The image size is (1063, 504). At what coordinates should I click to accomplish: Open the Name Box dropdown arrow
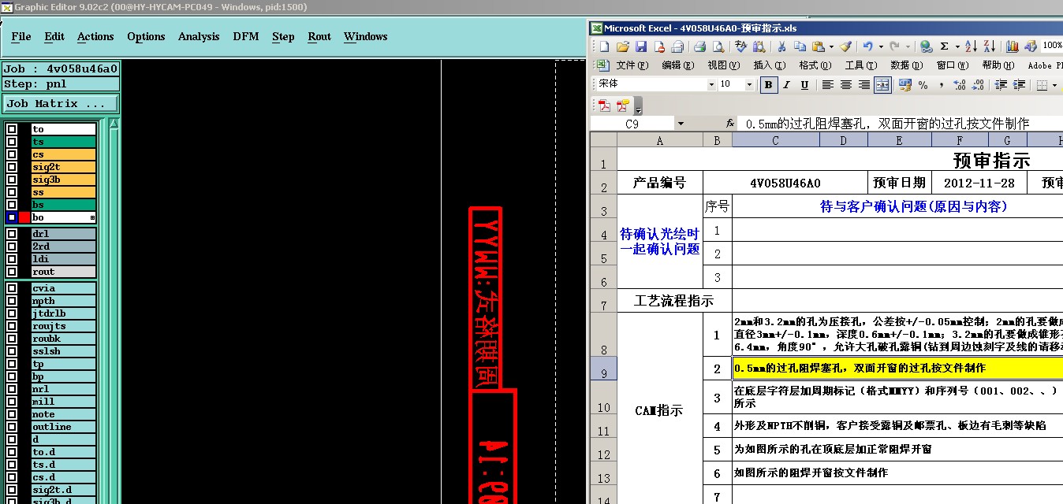681,124
